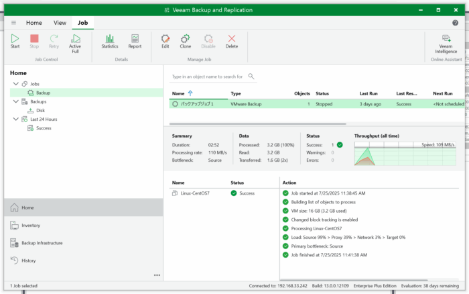This screenshot has height=294, width=469.
Task: Click the Home navigation pane icon
Action: click(x=14, y=207)
